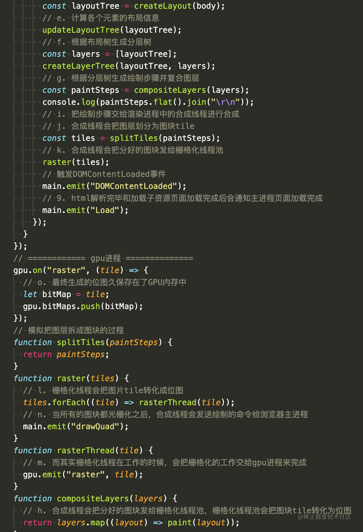
Task: Click 'const paintSteps = compositeLayers(layers);' line
Action: pyautogui.click(x=145, y=90)
